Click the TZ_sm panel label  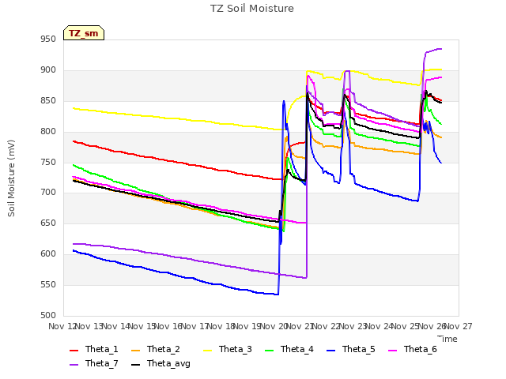pos(84,33)
